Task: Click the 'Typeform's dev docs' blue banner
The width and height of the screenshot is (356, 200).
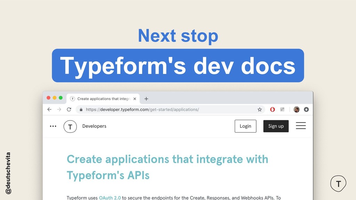Action: pyautogui.click(x=178, y=66)
